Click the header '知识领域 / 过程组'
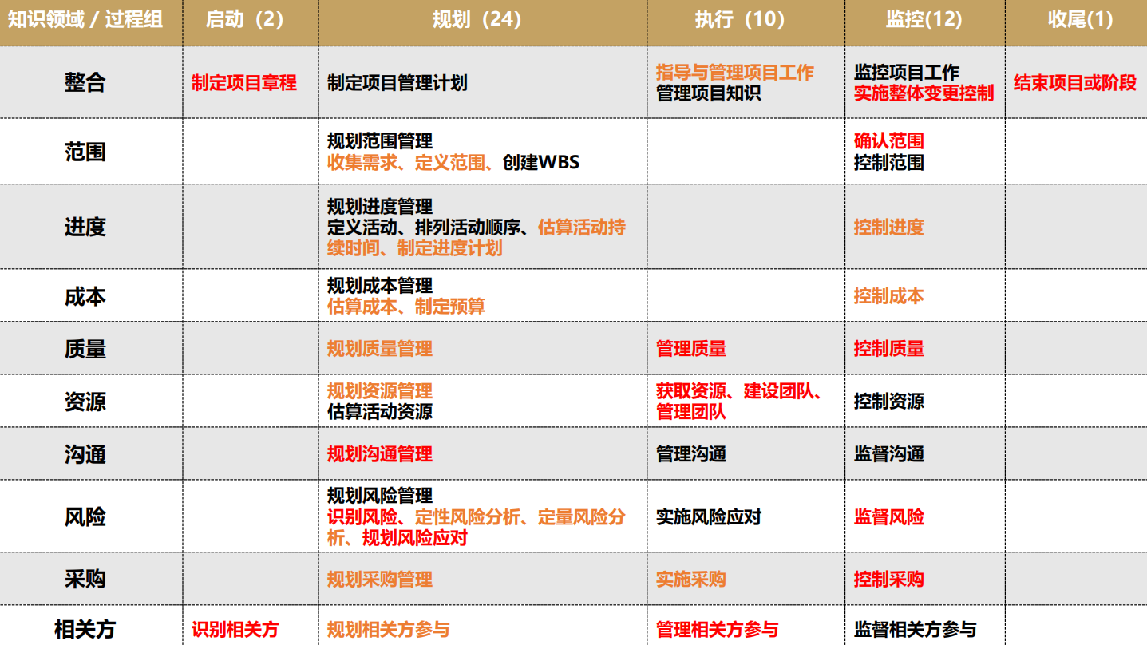1147x645 pixels. pos(85,20)
